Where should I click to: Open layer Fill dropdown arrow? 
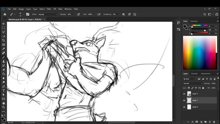pyautogui.click(x=218, y=88)
